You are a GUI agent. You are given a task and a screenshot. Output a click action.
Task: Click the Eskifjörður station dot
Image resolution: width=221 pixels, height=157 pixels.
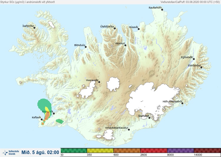coord(201,67)
